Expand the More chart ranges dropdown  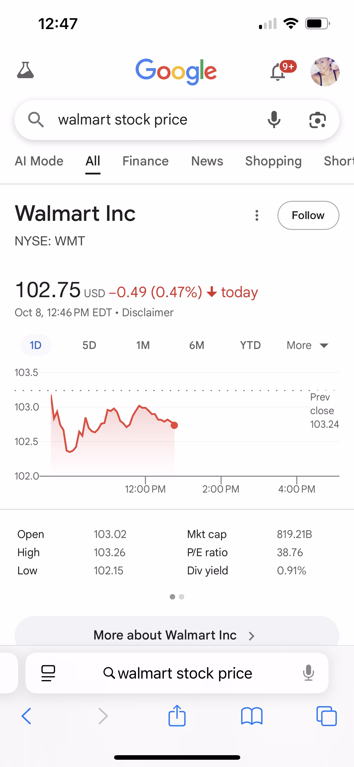[307, 345]
